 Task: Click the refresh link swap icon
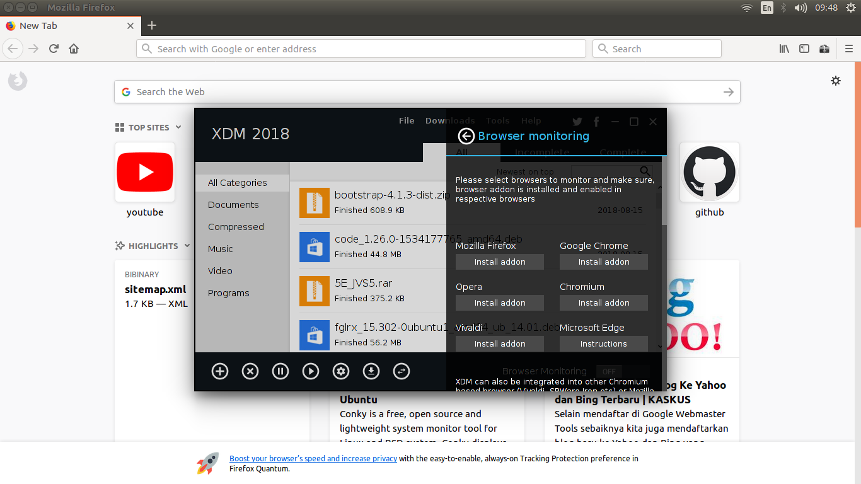[x=402, y=371]
